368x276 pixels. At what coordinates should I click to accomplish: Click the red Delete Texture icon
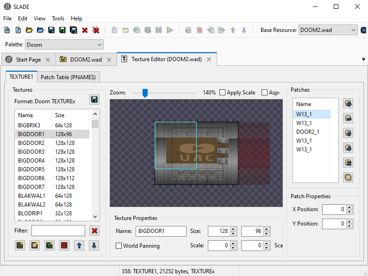64,245
